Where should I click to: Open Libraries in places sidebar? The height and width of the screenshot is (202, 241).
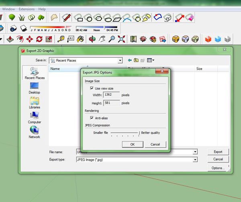(34, 102)
